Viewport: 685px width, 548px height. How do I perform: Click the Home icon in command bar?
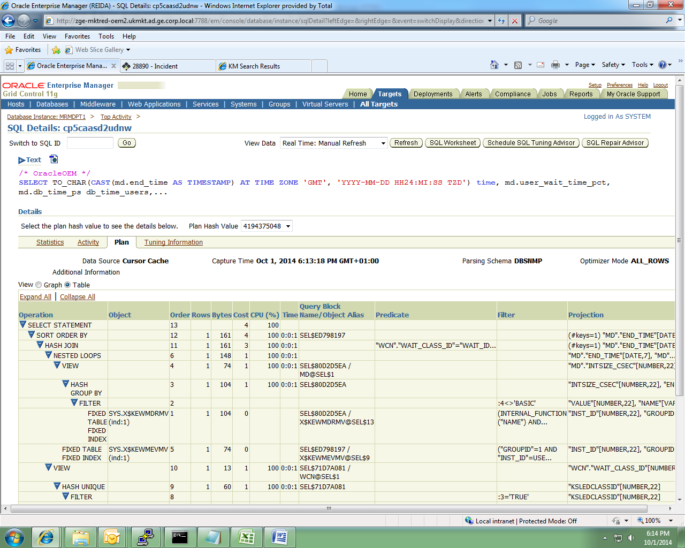coord(494,65)
